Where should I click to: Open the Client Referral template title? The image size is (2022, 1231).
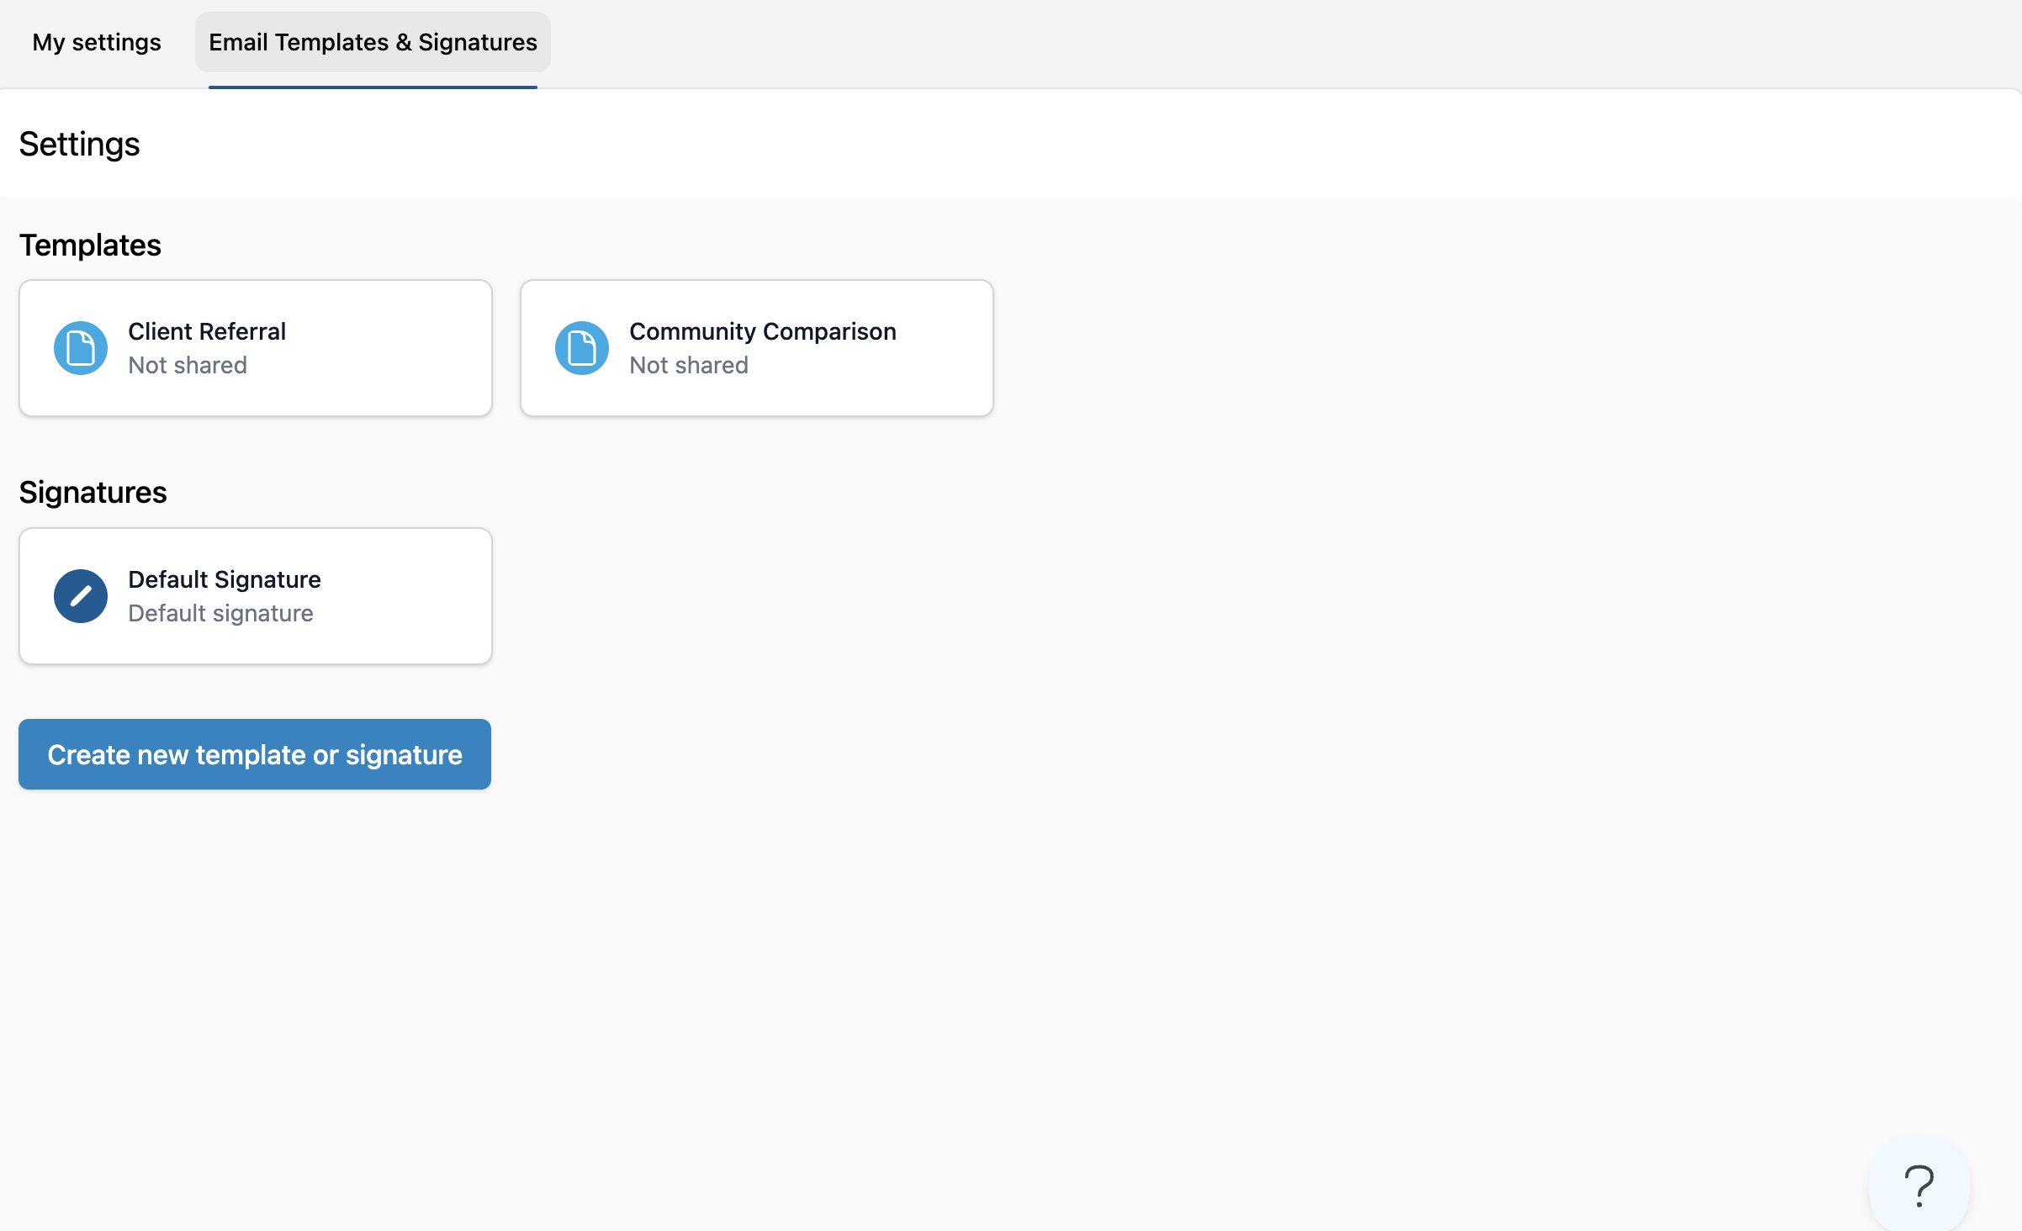coord(207,331)
